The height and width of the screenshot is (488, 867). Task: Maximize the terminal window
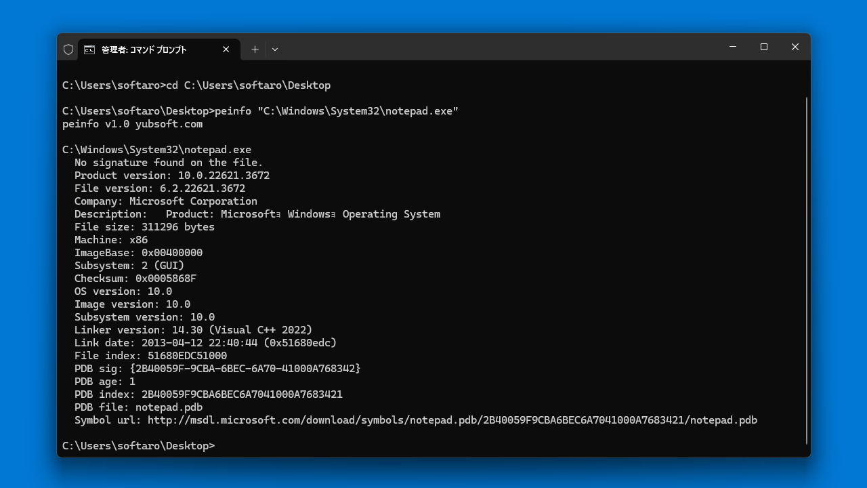[764, 47]
